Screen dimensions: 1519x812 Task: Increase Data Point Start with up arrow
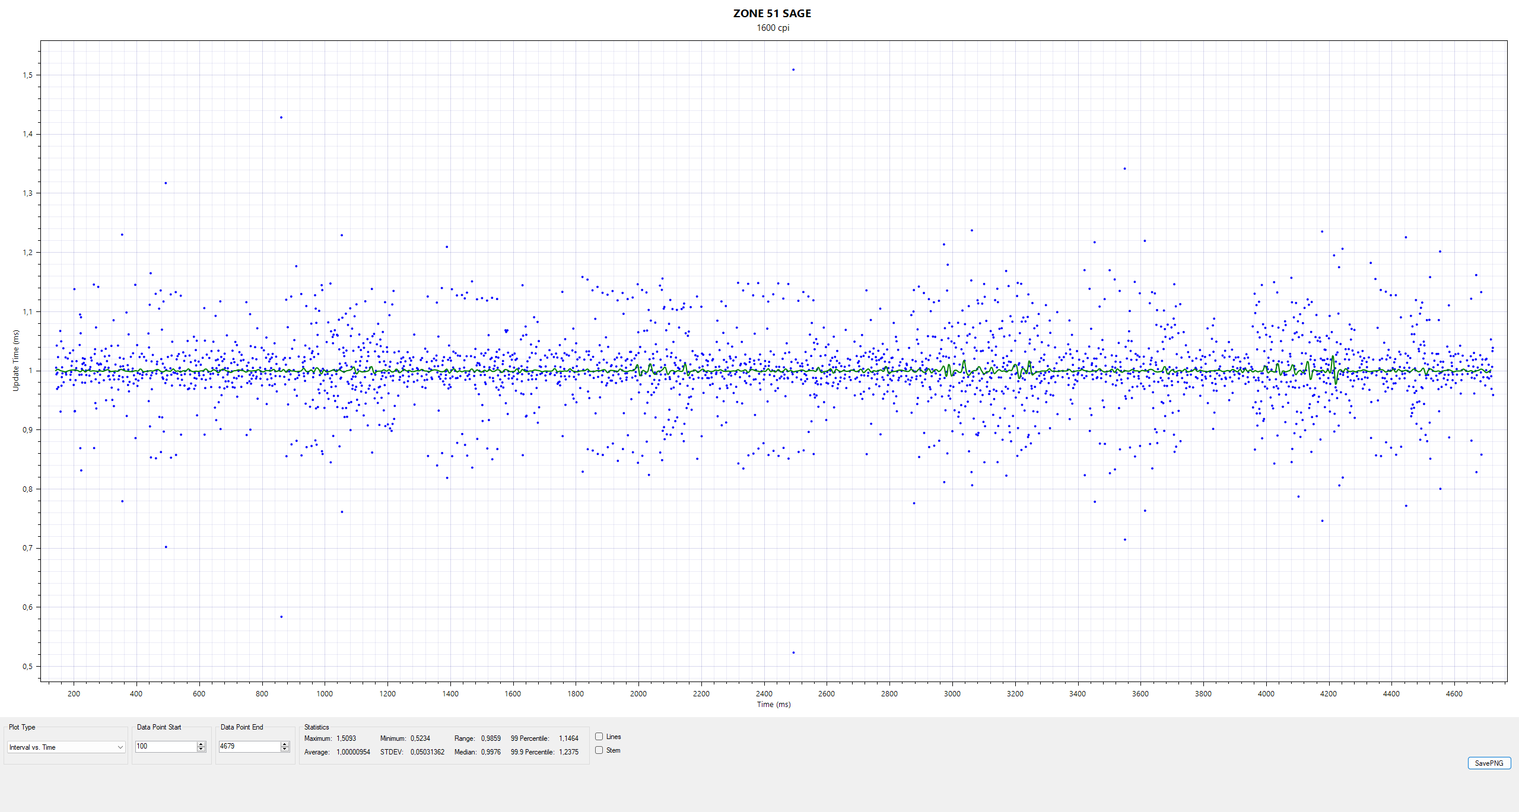pos(201,744)
